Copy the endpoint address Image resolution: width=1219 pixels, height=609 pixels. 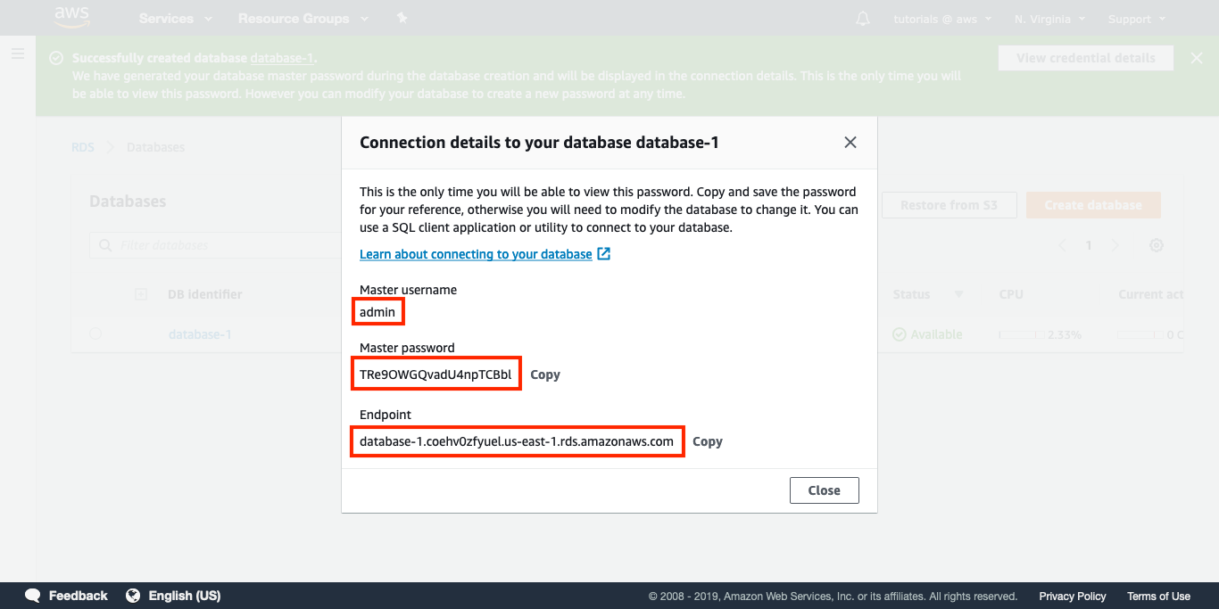tap(708, 441)
